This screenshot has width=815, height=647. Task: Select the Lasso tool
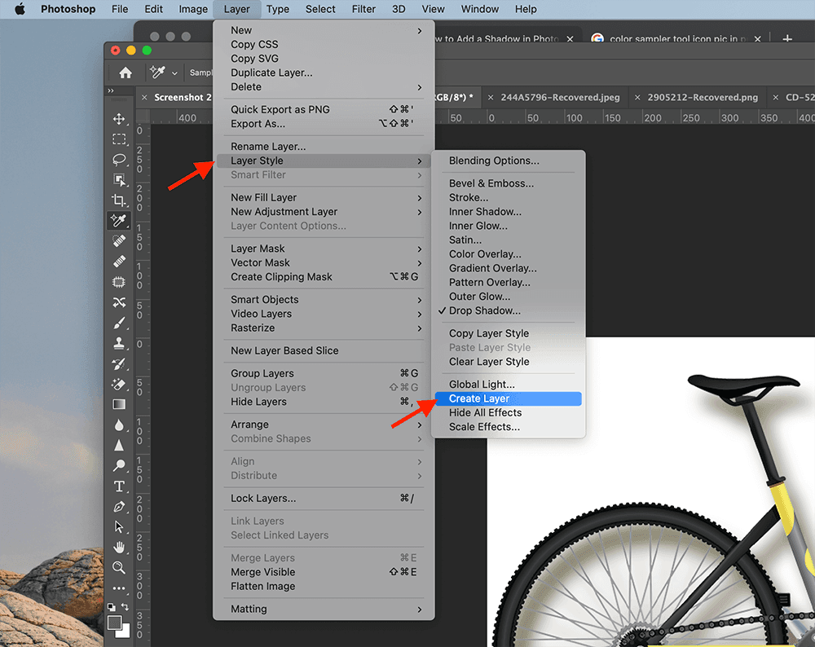click(x=119, y=160)
